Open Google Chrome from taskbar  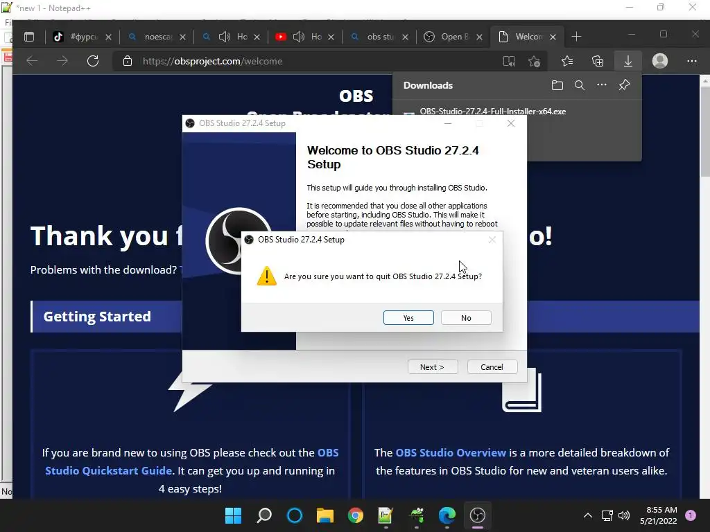[x=356, y=515]
